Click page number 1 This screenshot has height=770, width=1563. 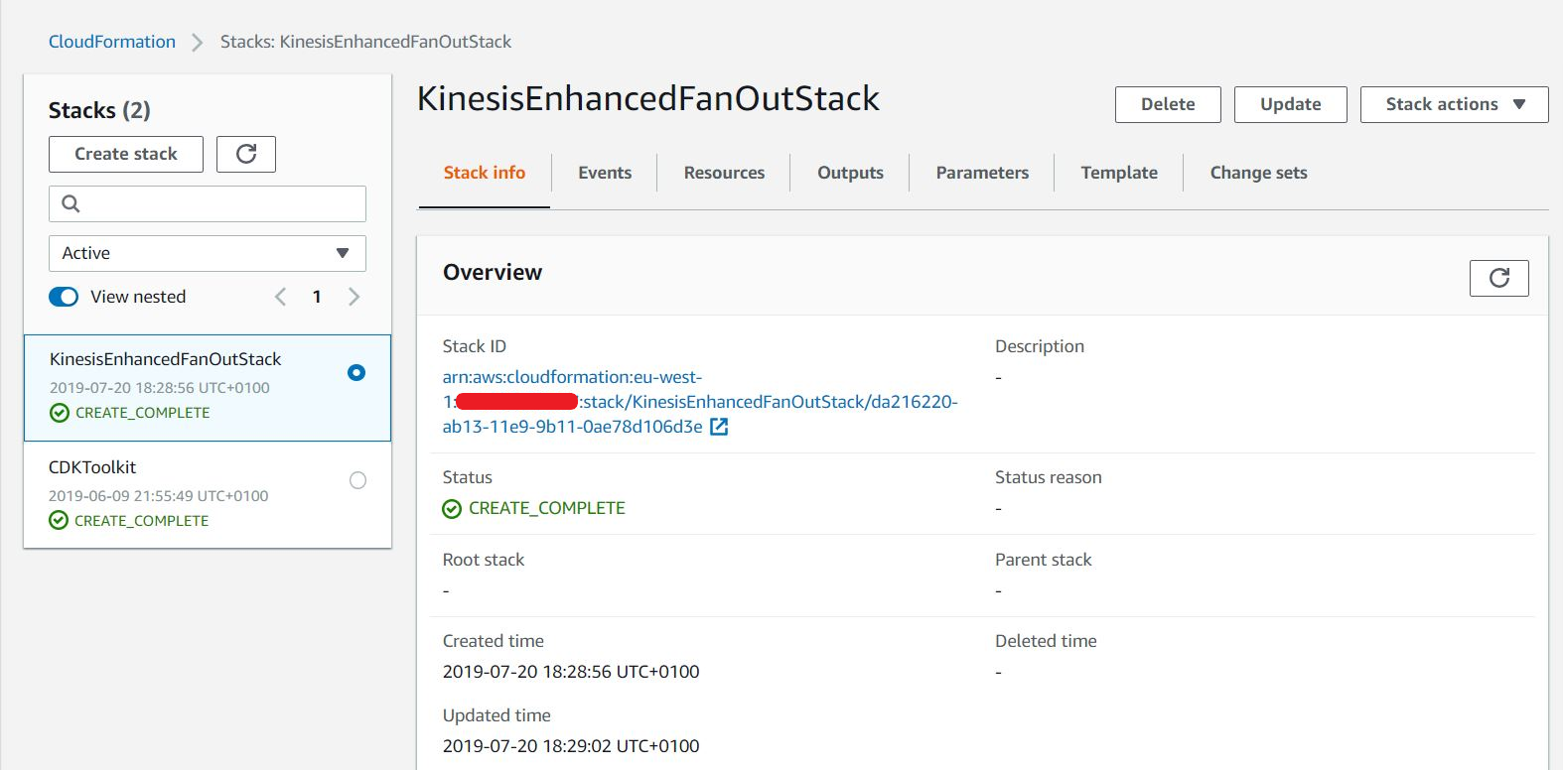pyautogui.click(x=317, y=297)
